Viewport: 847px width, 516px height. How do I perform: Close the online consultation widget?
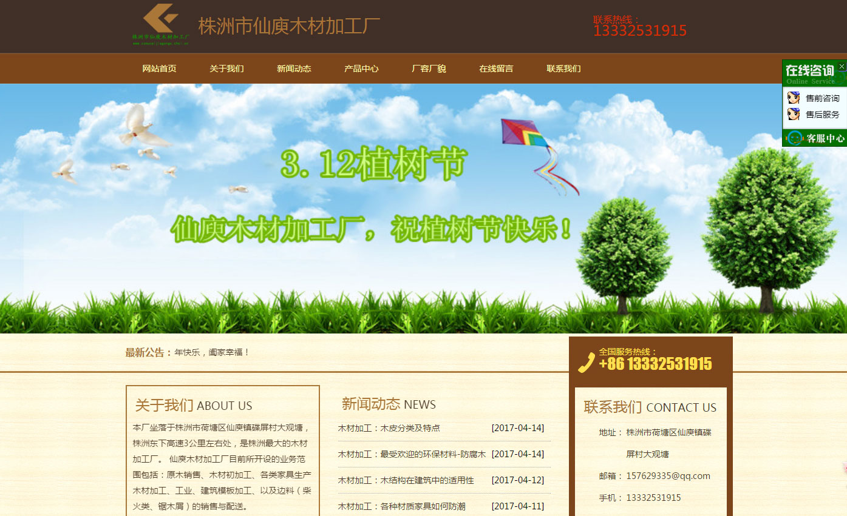pos(842,66)
